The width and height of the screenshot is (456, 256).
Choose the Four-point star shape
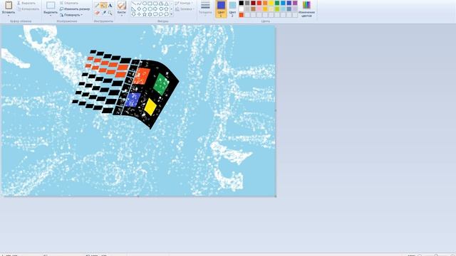pos(139,14)
